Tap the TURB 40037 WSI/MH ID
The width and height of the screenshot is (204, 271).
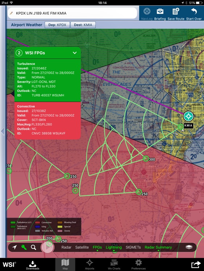[x=48, y=95]
